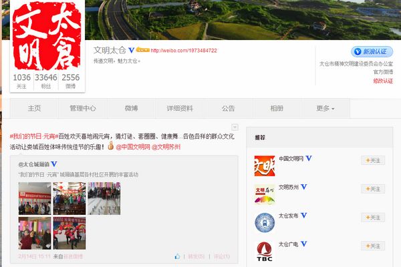Click the 新浪认证 verification button

[x=372, y=51]
